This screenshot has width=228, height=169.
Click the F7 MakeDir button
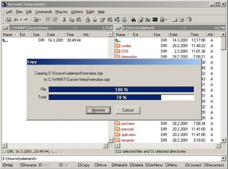[x=120, y=165]
